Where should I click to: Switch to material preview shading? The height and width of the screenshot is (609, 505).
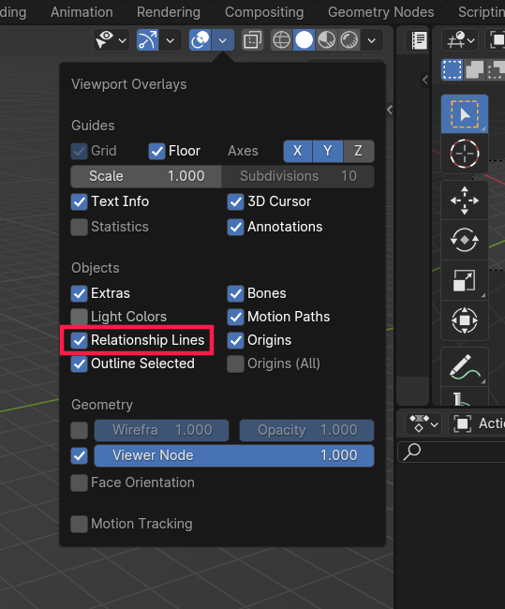pos(326,40)
